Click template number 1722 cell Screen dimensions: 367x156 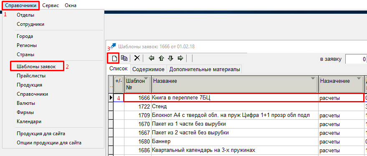coord(138,106)
